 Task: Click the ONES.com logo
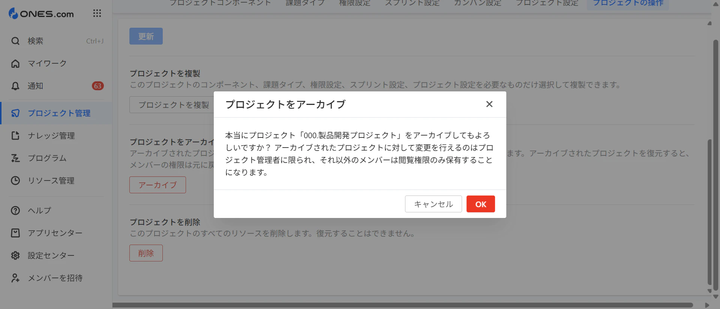pyautogui.click(x=41, y=13)
